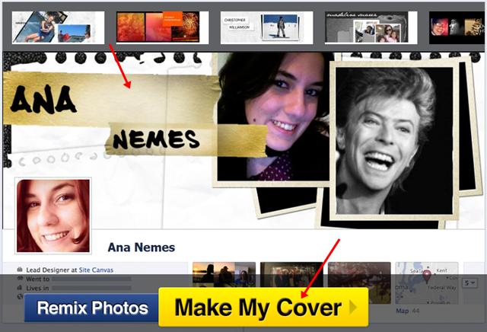
Task: Click the NEMES text on gold tape
Action: (x=156, y=139)
